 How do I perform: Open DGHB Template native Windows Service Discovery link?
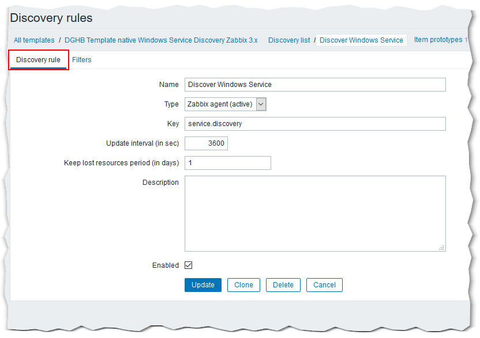pyautogui.click(x=161, y=40)
